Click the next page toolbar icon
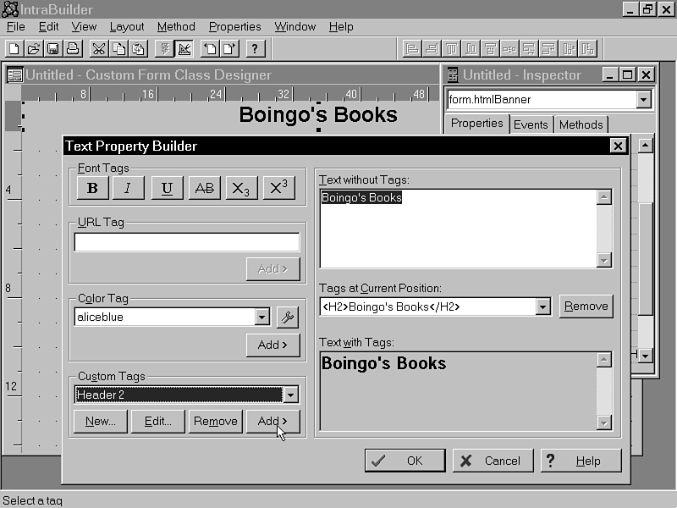 [229, 48]
